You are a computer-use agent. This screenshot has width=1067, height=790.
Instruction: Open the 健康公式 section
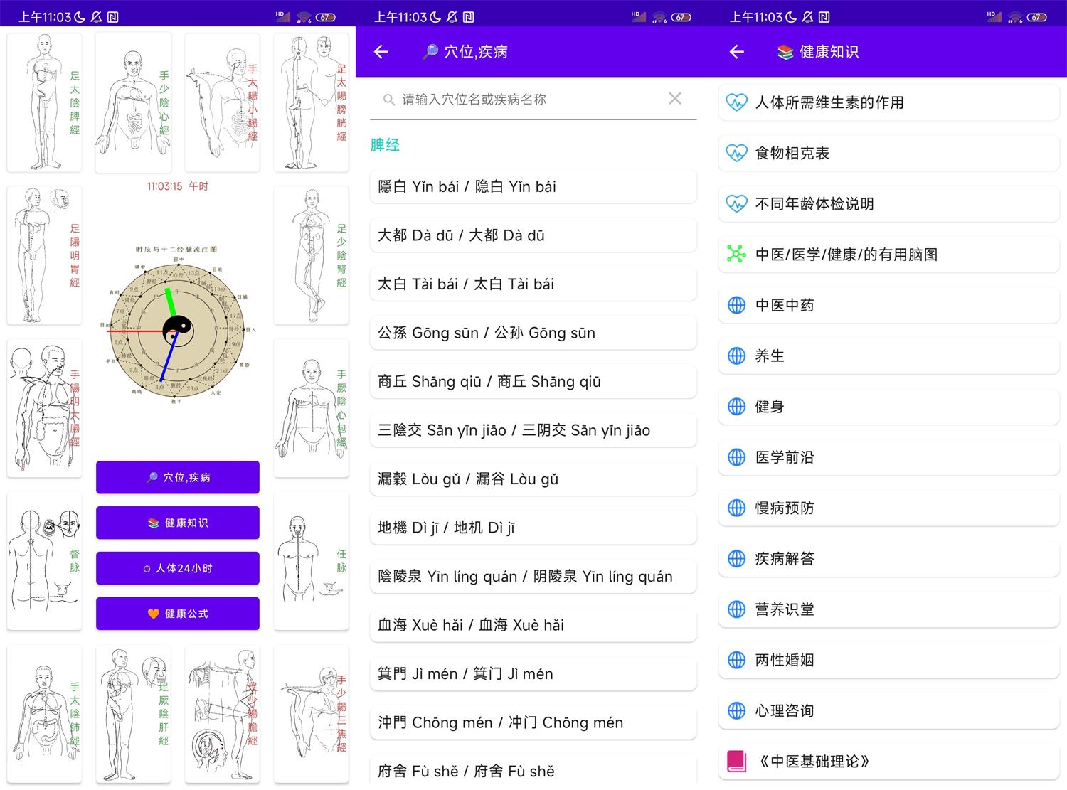tap(177, 614)
